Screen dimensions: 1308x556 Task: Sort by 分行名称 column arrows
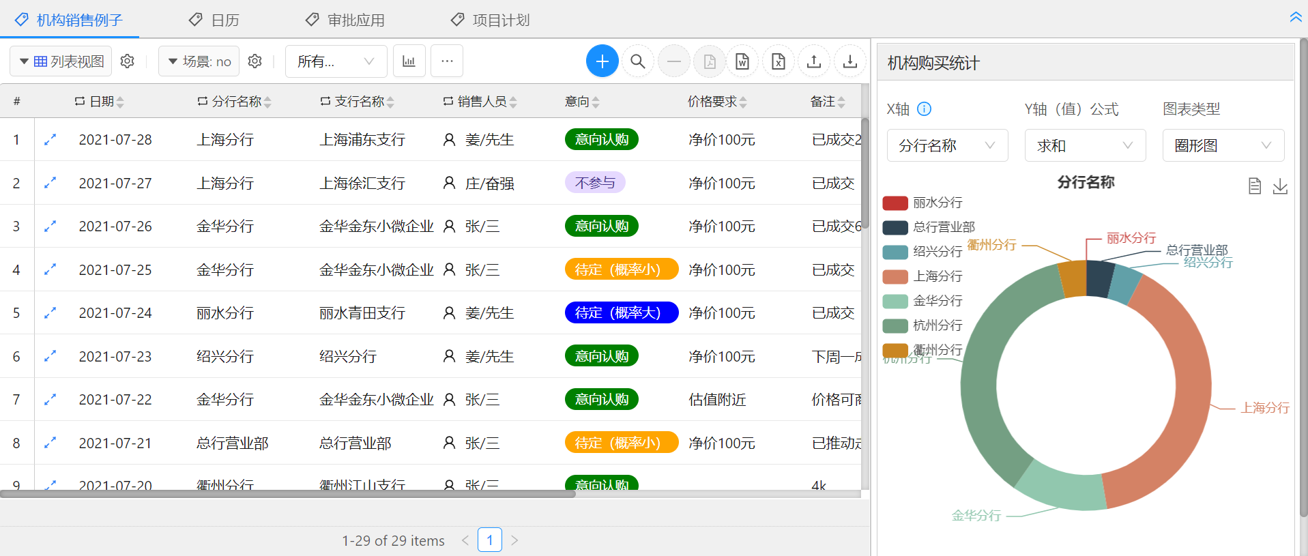[267, 102]
